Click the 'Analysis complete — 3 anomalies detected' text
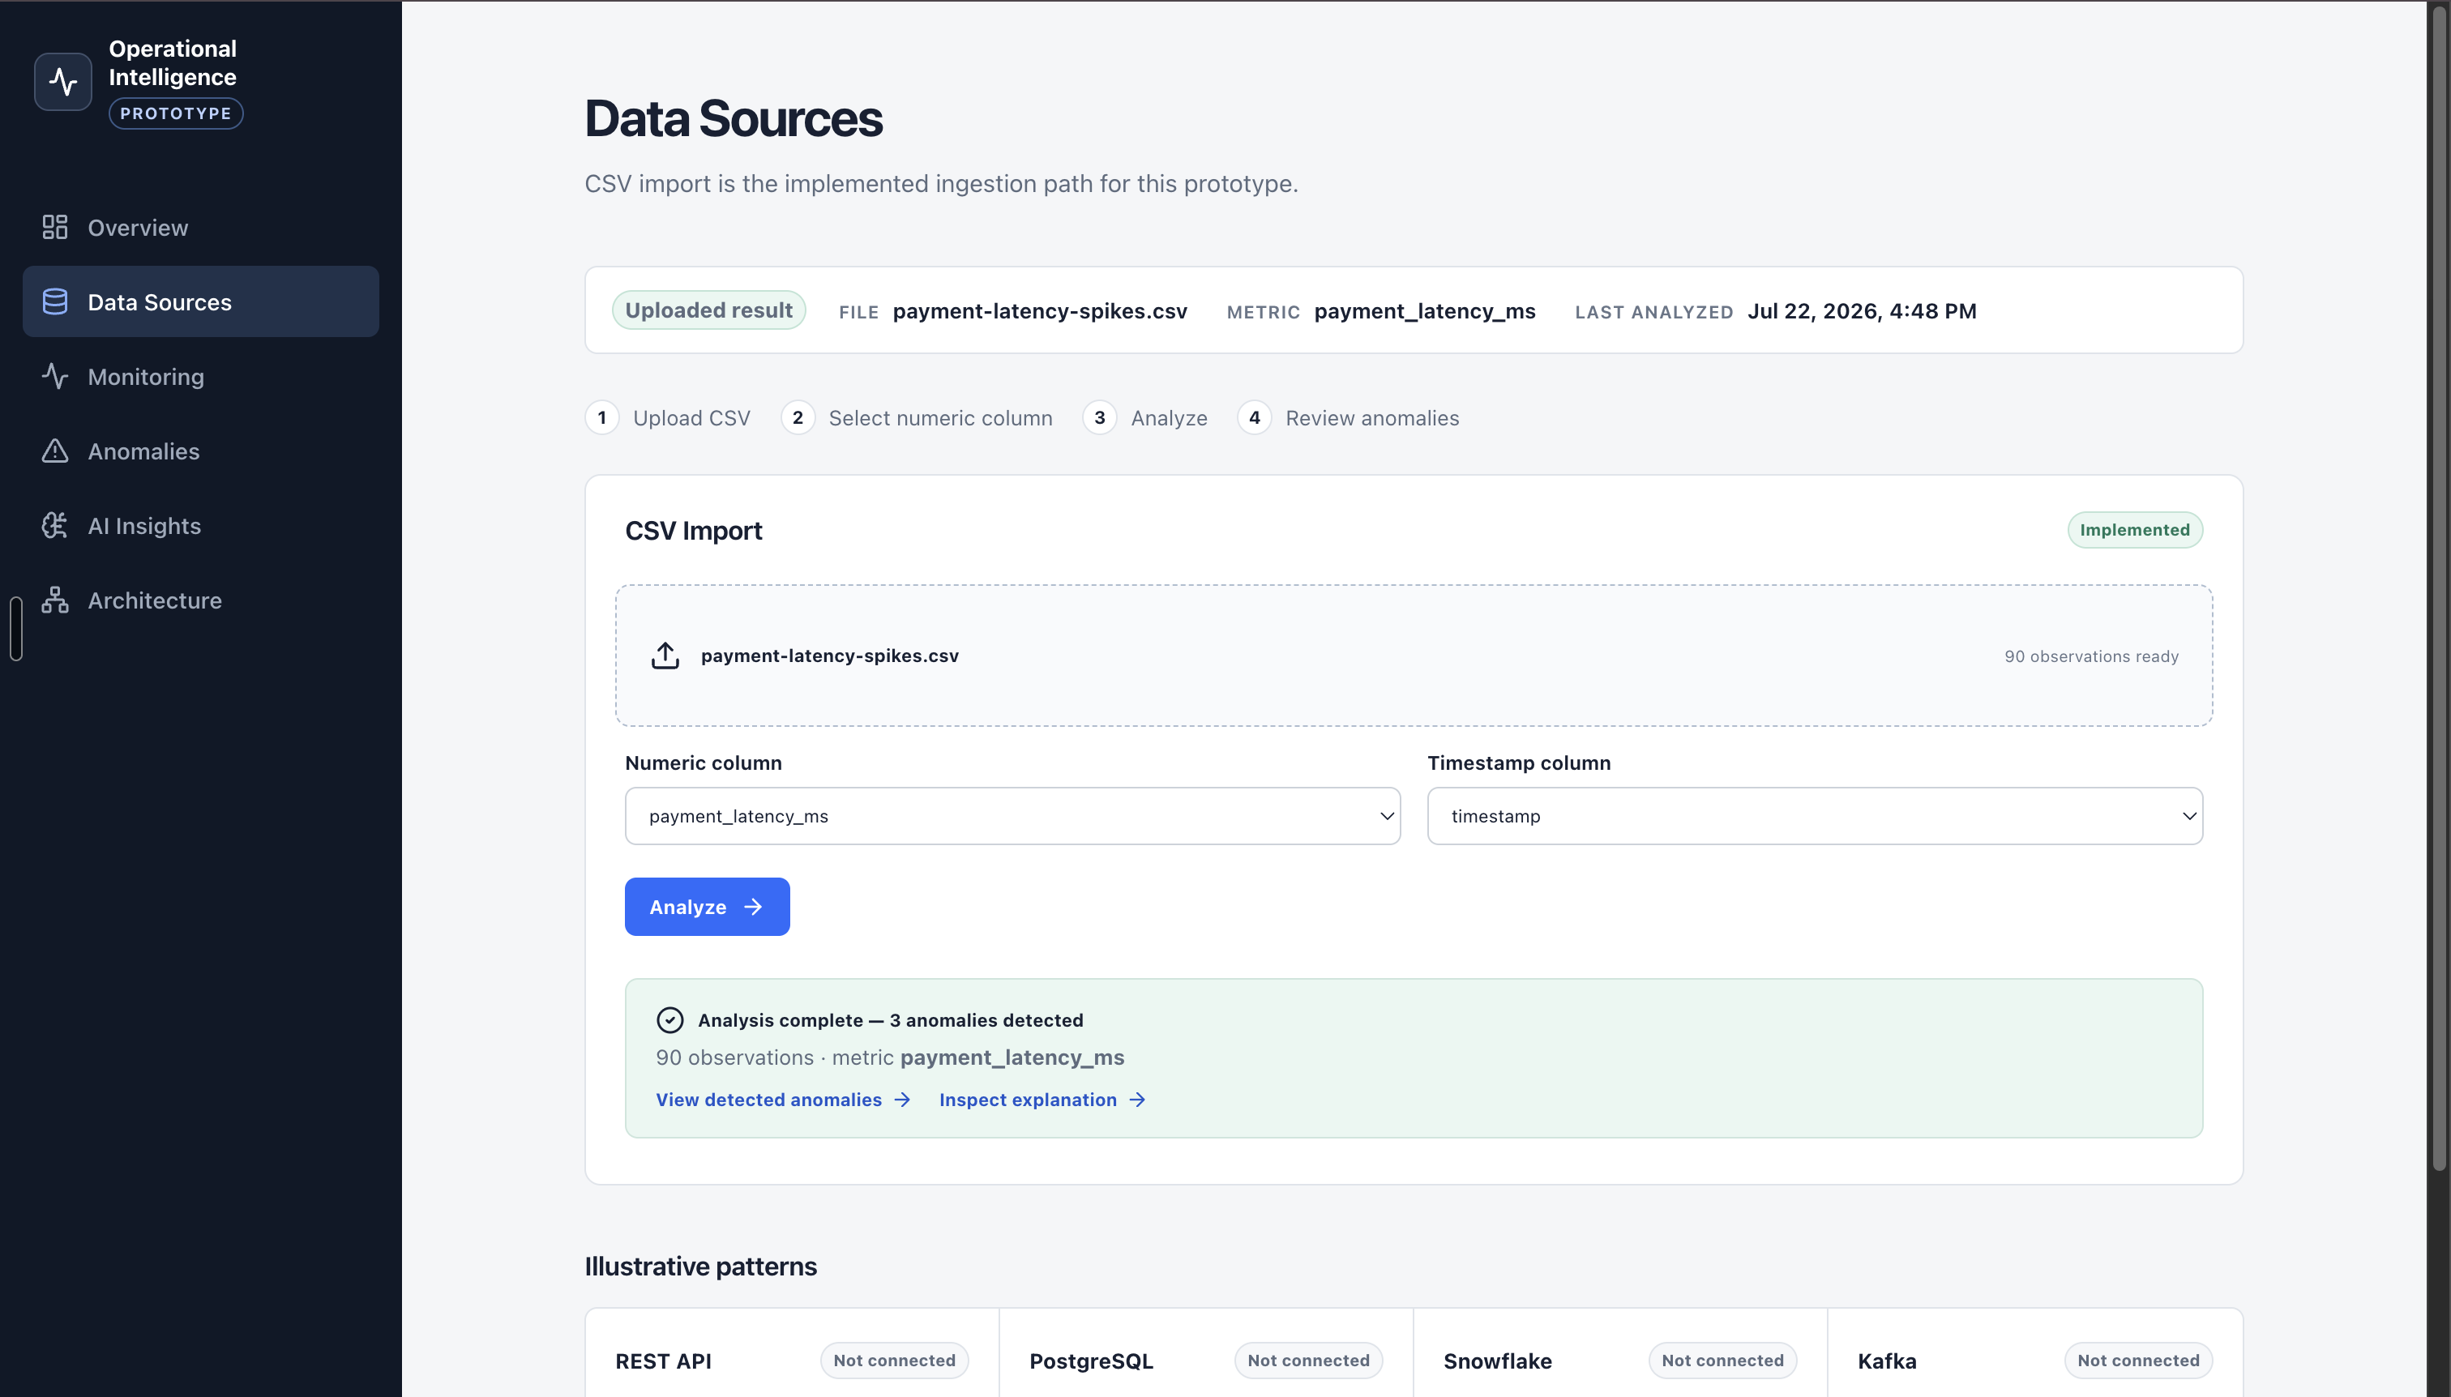 [890, 1020]
